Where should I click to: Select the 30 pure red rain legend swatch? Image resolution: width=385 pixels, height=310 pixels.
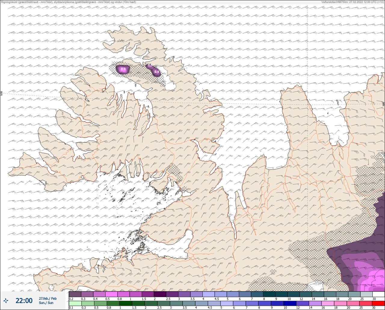tap(378, 303)
